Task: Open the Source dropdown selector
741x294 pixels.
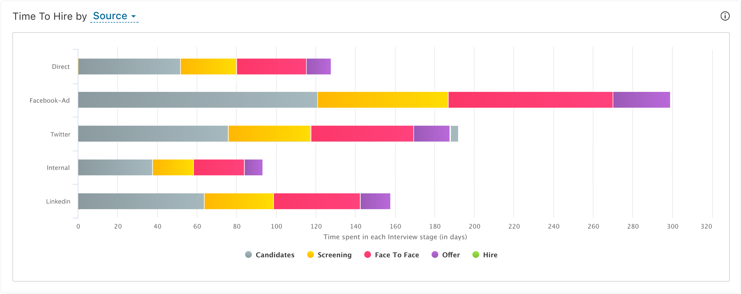Action: [114, 16]
